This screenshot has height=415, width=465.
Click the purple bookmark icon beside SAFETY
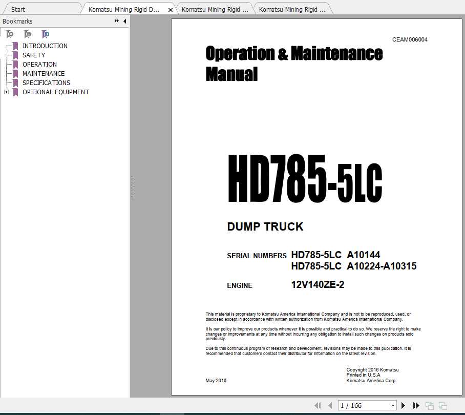tap(15, 55)
